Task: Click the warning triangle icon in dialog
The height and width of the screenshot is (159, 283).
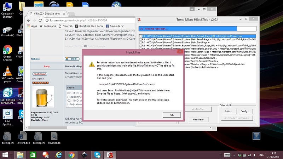Action: pos(92,64)
